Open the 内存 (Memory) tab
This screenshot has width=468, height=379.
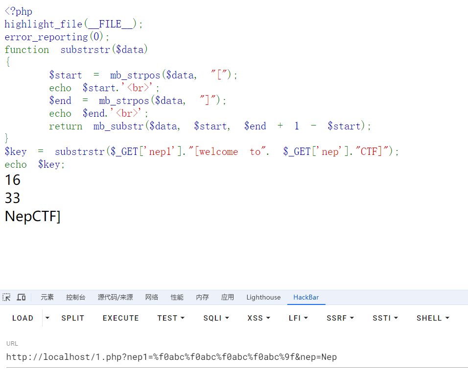(202, 297)
